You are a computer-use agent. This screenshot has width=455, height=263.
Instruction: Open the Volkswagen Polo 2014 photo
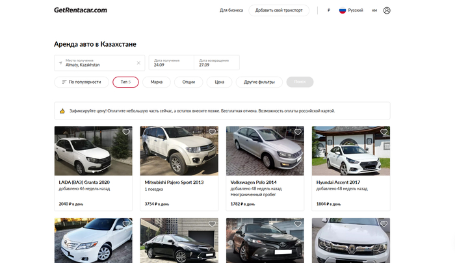265,151
